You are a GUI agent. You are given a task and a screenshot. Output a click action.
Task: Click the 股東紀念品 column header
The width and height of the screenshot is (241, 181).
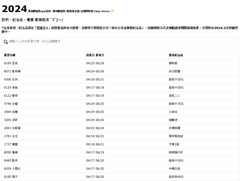coord(176,55)
